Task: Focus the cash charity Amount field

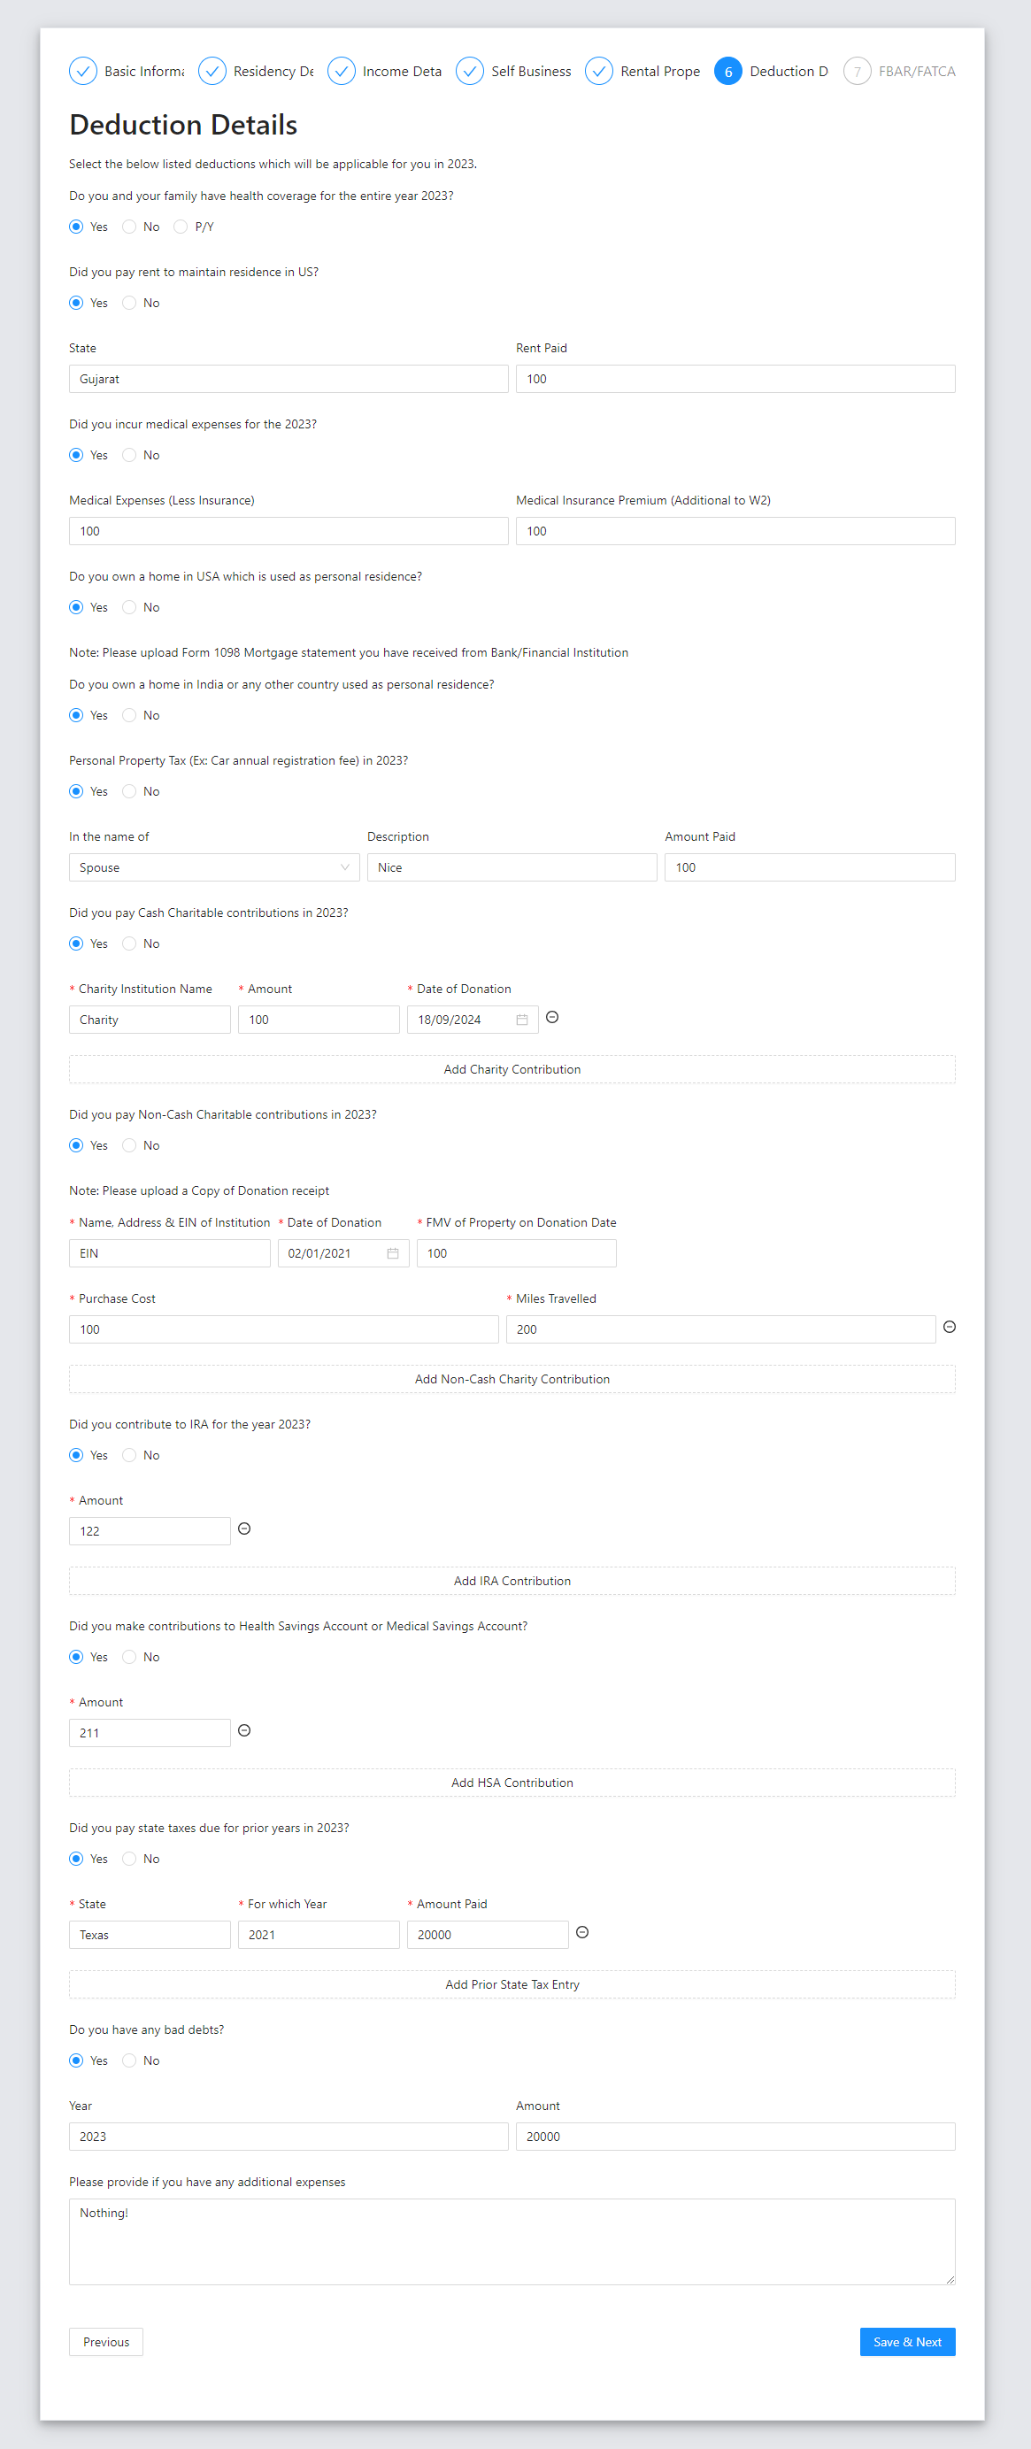Action: [319, 1019]
